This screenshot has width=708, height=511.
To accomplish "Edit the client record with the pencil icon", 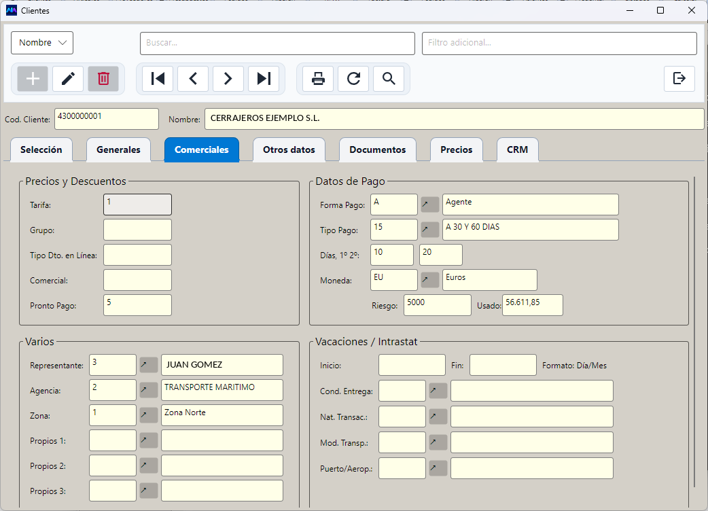I will [x=68, y=79].
